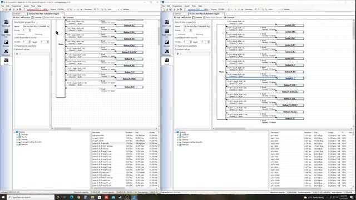356x200 pixels.
Task: Click add constant value star in right window
Action: 177,54
